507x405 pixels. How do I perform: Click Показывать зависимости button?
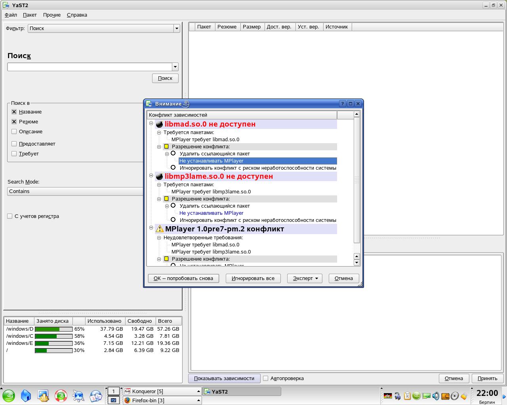[x=224, y=379]
